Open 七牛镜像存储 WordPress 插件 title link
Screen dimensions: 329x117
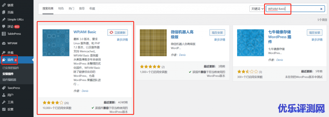(x=280, y=37)
